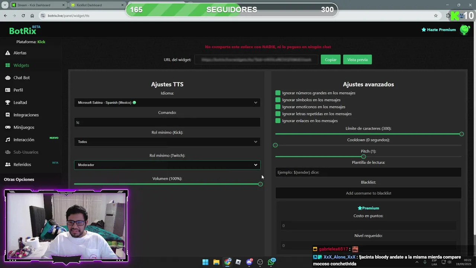This screenshot has height=268, width=476.
Task: Click the Plantilla de lectura input
Action: point(368,172)
